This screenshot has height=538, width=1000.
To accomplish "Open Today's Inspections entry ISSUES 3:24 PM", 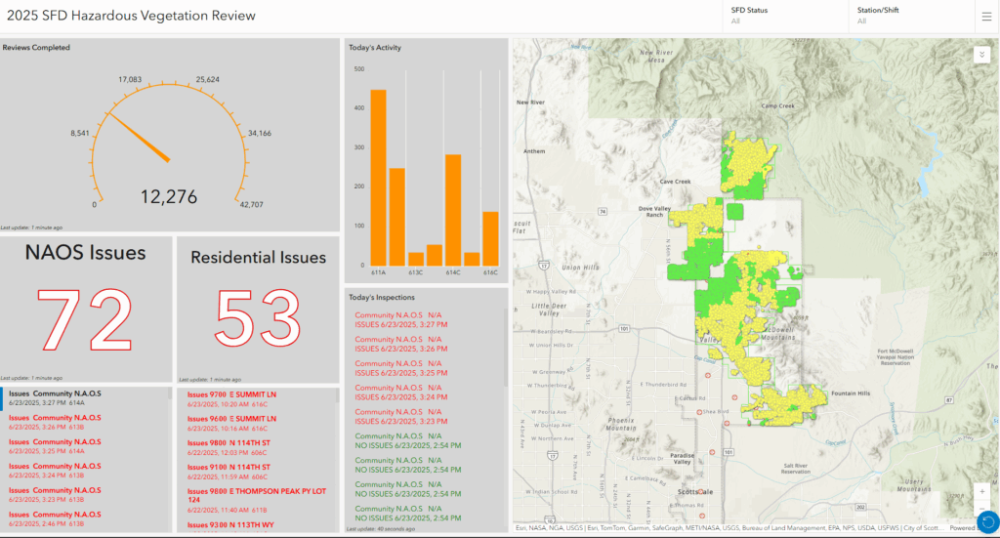I will point(426,393).
